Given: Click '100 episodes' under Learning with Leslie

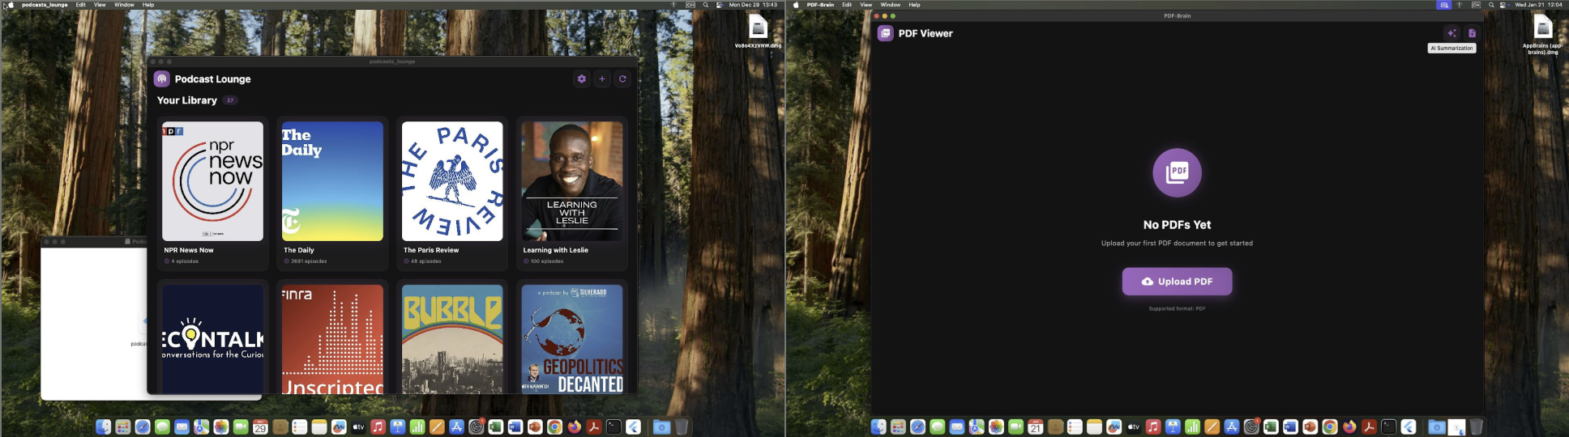Looking at the screenshot, I should (547, 261).
